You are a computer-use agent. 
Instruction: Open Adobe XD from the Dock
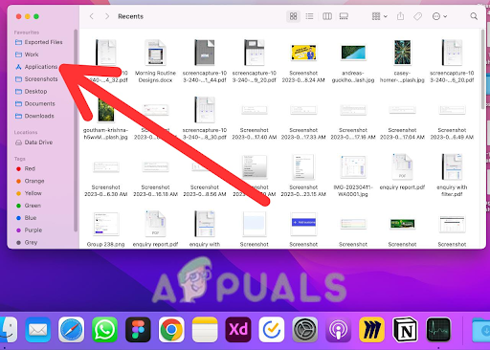[x=238, y=330]
